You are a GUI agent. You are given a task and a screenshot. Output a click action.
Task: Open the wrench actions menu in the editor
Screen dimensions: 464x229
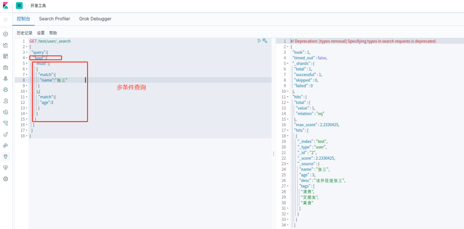point(265,41)
